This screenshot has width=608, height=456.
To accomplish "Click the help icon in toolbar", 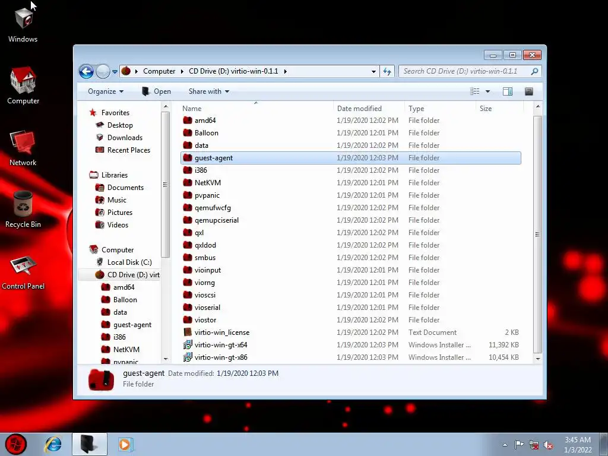I will coord(529,91).
